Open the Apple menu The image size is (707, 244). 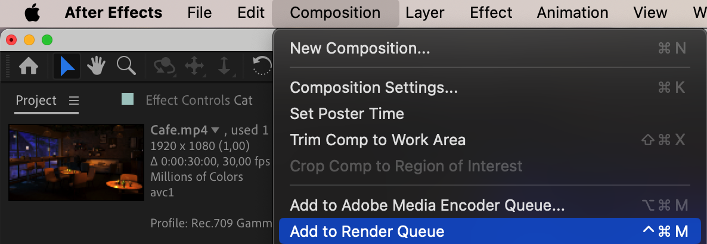(x=33, y=12)
